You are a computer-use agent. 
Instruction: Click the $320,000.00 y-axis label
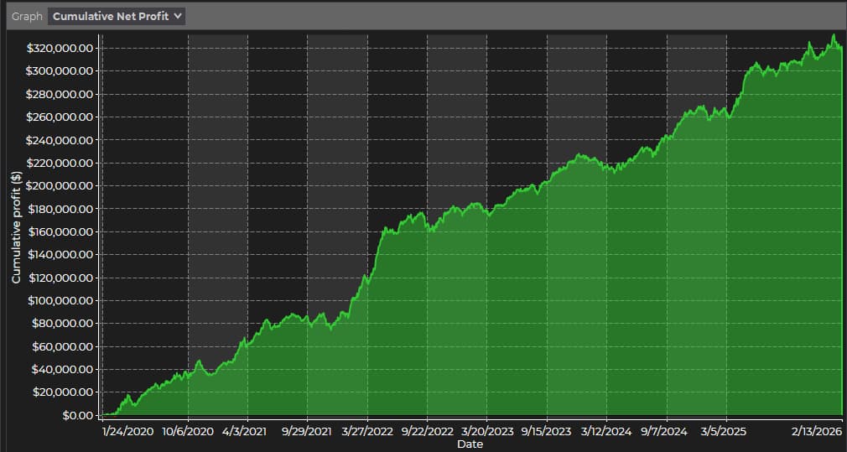point(60,48)
